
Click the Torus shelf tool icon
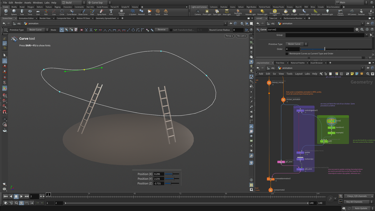click(30, 12)
